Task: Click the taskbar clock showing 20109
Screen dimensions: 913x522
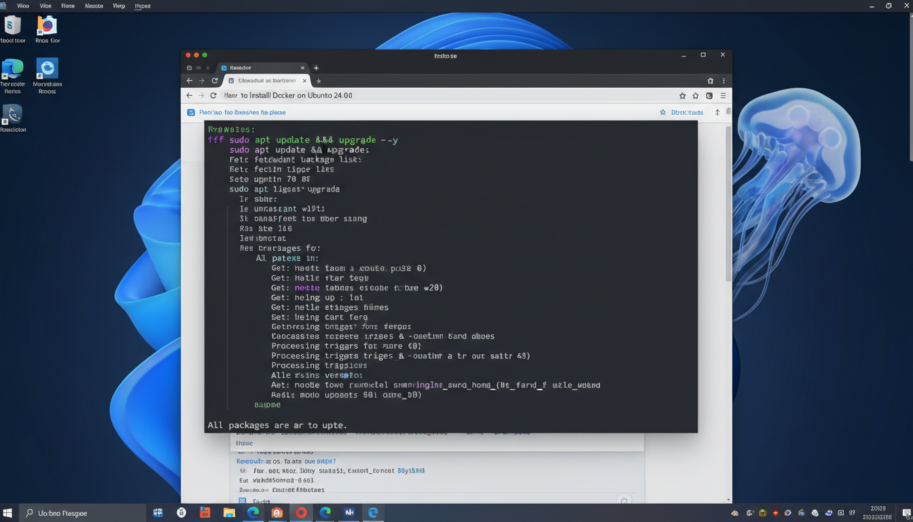Action: pyautogui.click(x=878, y=513)
